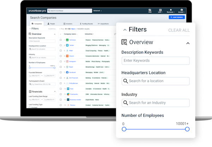
Task: Open the Peloton company link
Action: coord(72,105)
